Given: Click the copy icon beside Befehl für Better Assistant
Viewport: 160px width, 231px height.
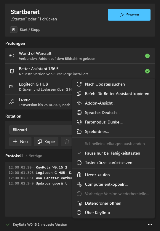Looking at the screenshot, I should [x=79, y=94].
